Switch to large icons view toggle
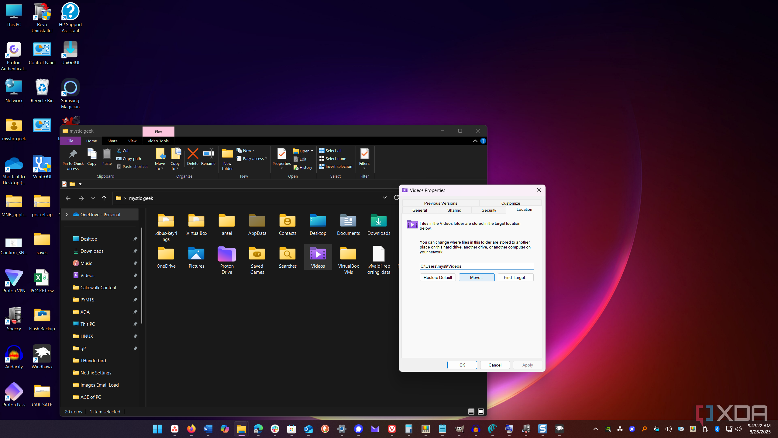778x438 pixels. (x=480, y=412)
